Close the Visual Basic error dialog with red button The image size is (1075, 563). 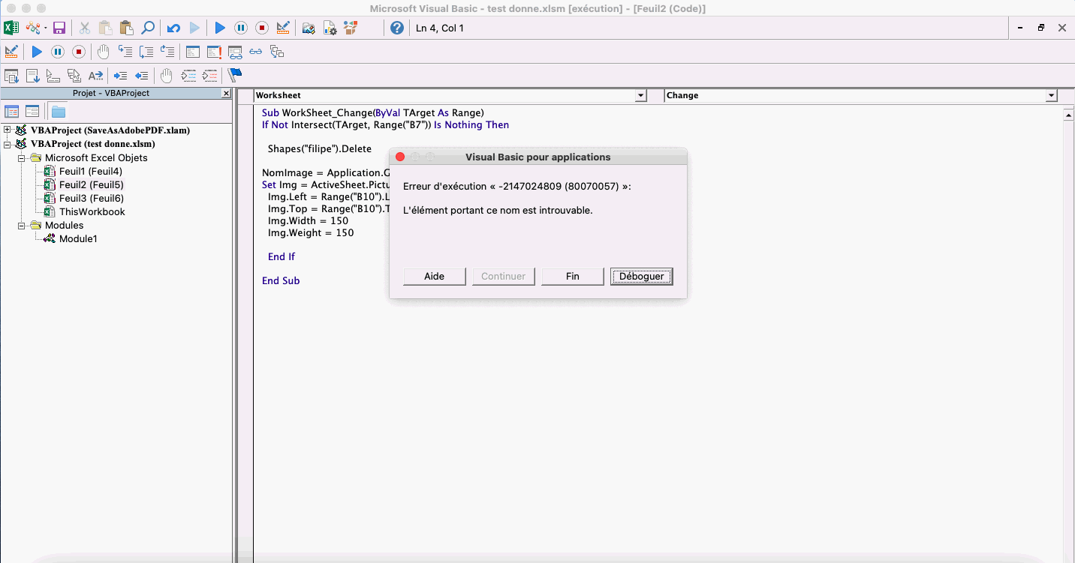400,157
